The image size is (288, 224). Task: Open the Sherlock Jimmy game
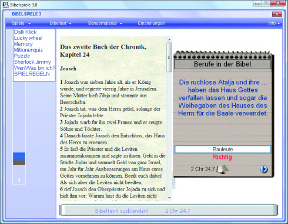tap(32, 62)
